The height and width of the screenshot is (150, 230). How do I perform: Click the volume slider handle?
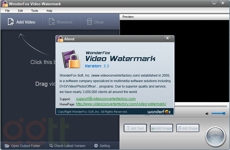click(x=224, y=113)
